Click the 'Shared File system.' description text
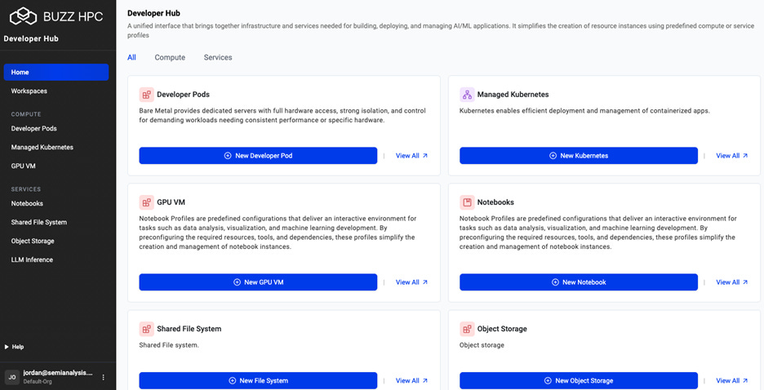This screenshot has height=390, width=764. (x=169, y=345)
